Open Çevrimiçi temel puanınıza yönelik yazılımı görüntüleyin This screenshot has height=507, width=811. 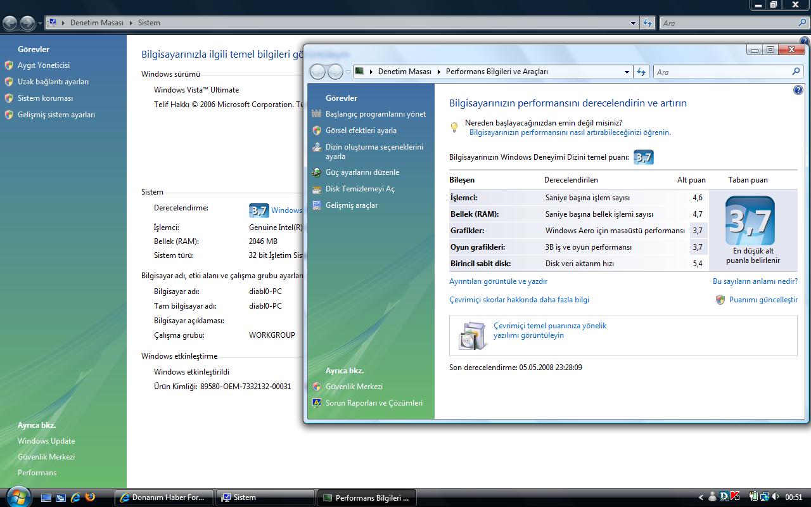click(550, 331)
